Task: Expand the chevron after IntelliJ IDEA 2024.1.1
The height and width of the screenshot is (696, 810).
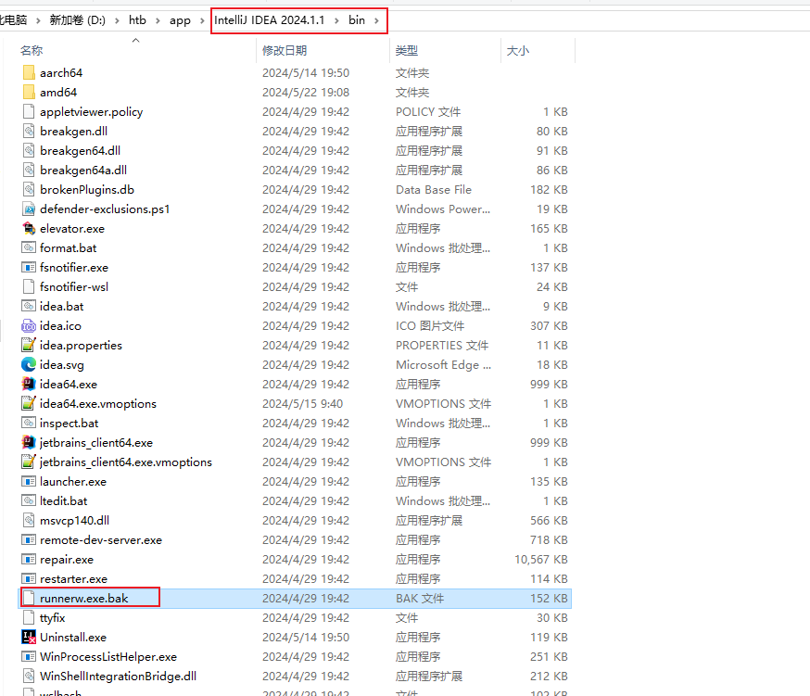Action: (x=336, y=20)
